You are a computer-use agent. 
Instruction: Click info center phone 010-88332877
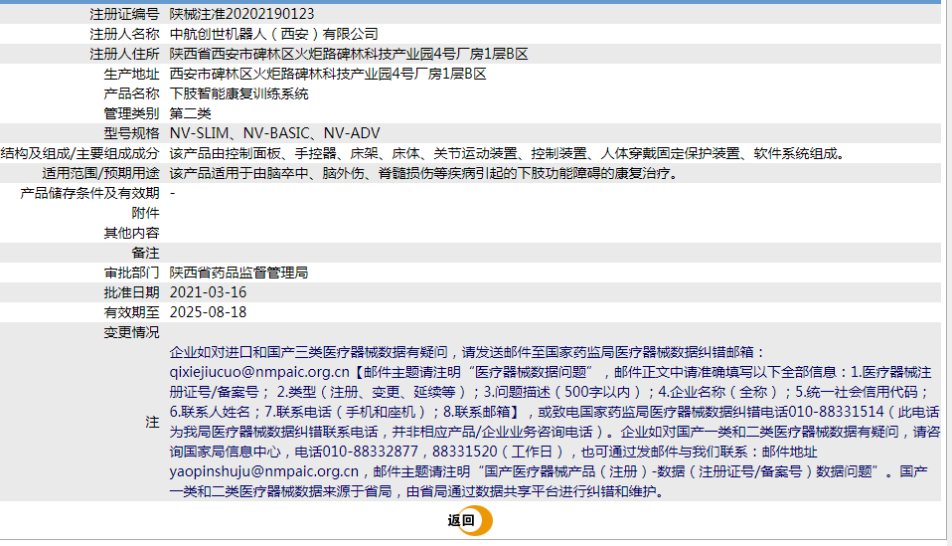[370, 452]
